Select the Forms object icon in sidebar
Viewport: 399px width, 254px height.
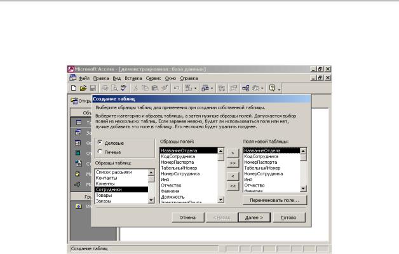coord(78,143)
